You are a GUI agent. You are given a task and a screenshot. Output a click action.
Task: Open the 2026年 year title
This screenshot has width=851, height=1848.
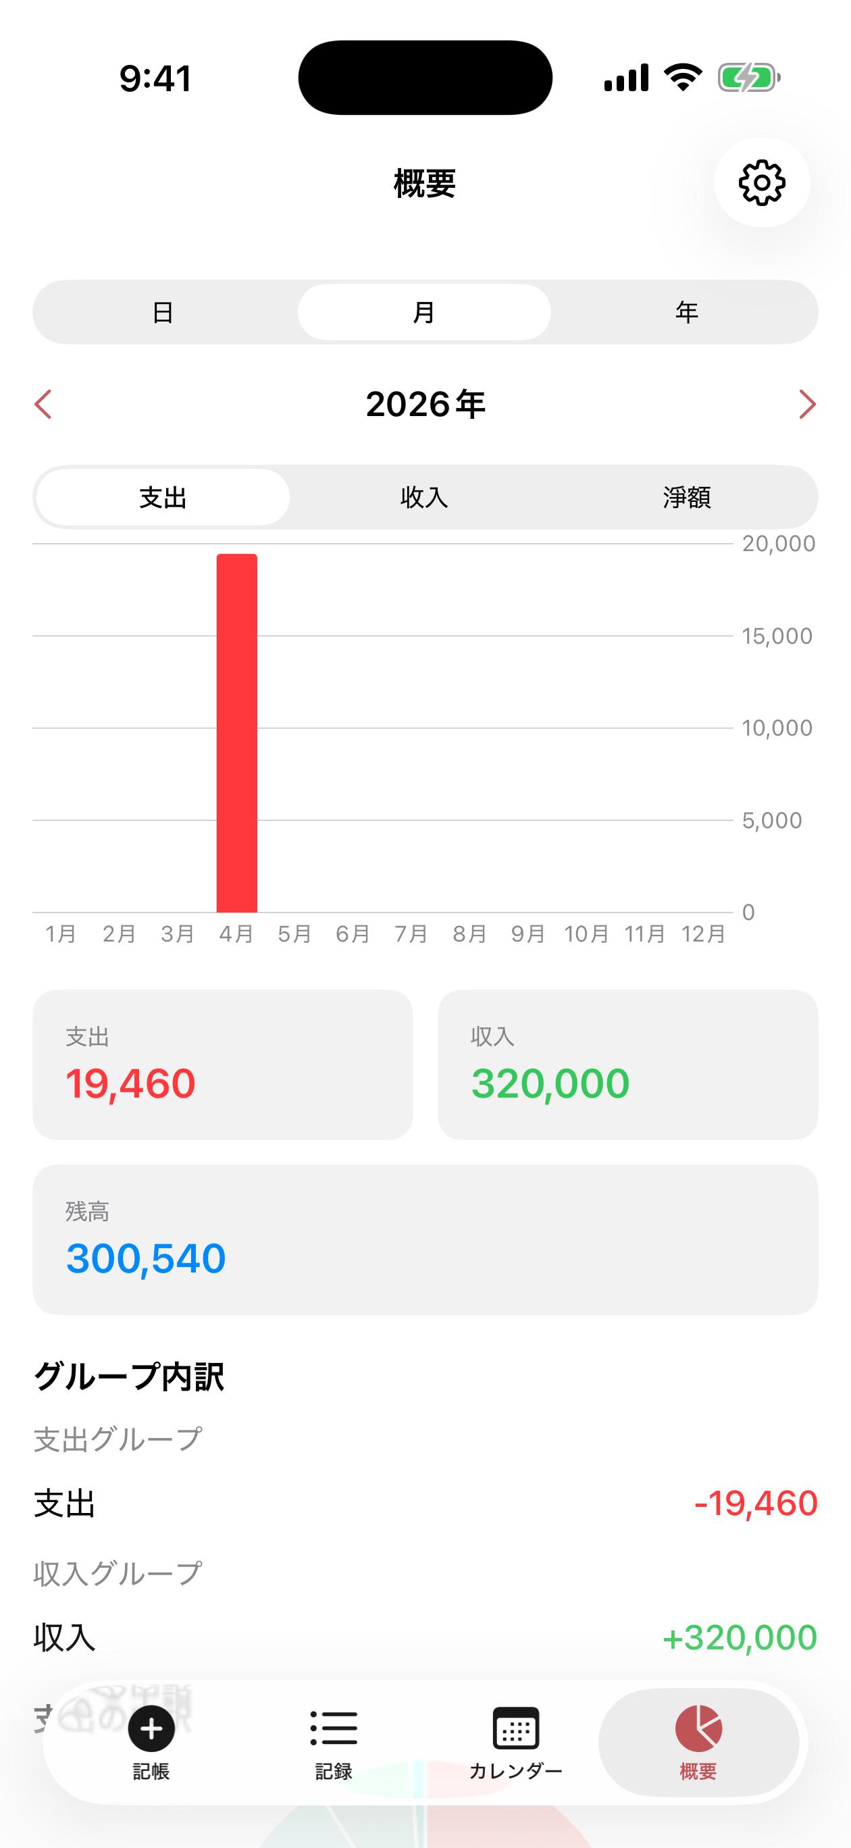[425, 404]
